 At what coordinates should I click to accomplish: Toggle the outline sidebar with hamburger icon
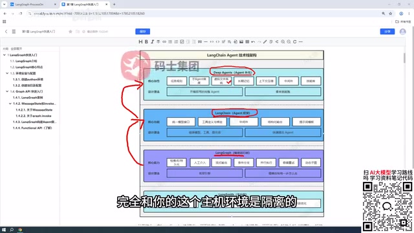click(x=14, y=32)
